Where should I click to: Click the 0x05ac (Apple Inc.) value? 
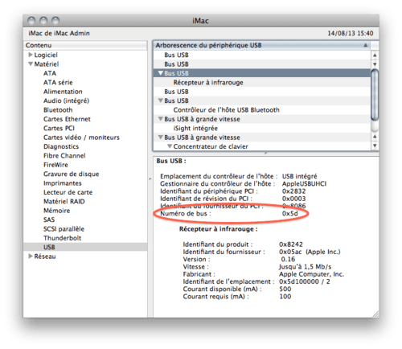pyautogui.click(x=310, y=252)
